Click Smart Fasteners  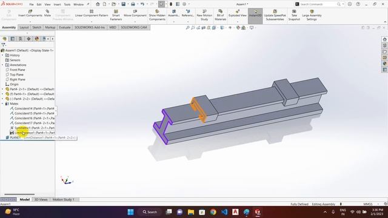(116, 15)
